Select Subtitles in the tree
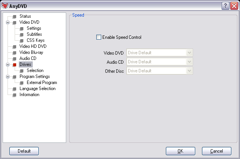The height and width of the screenshot is (159, 240). coord(34,34)
